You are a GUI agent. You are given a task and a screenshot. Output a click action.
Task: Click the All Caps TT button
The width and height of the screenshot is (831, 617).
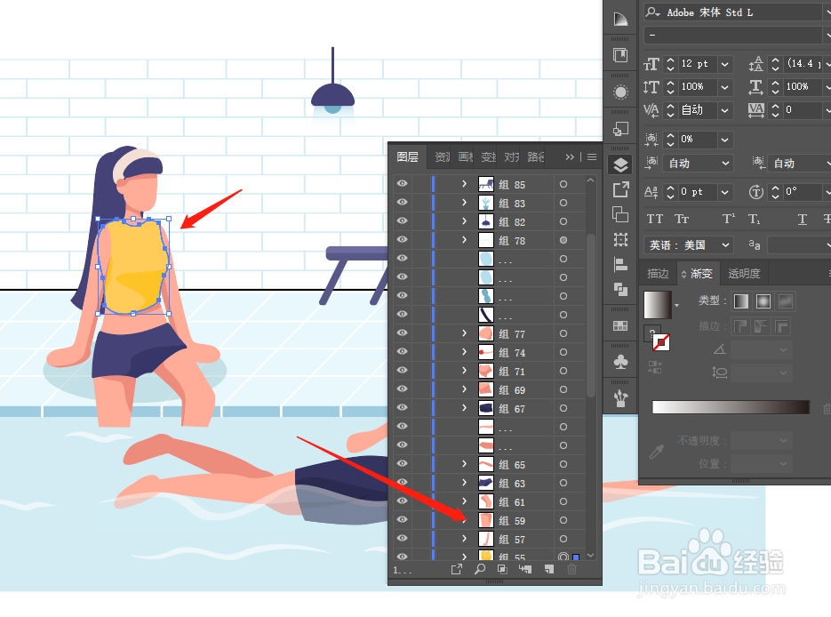655,219
